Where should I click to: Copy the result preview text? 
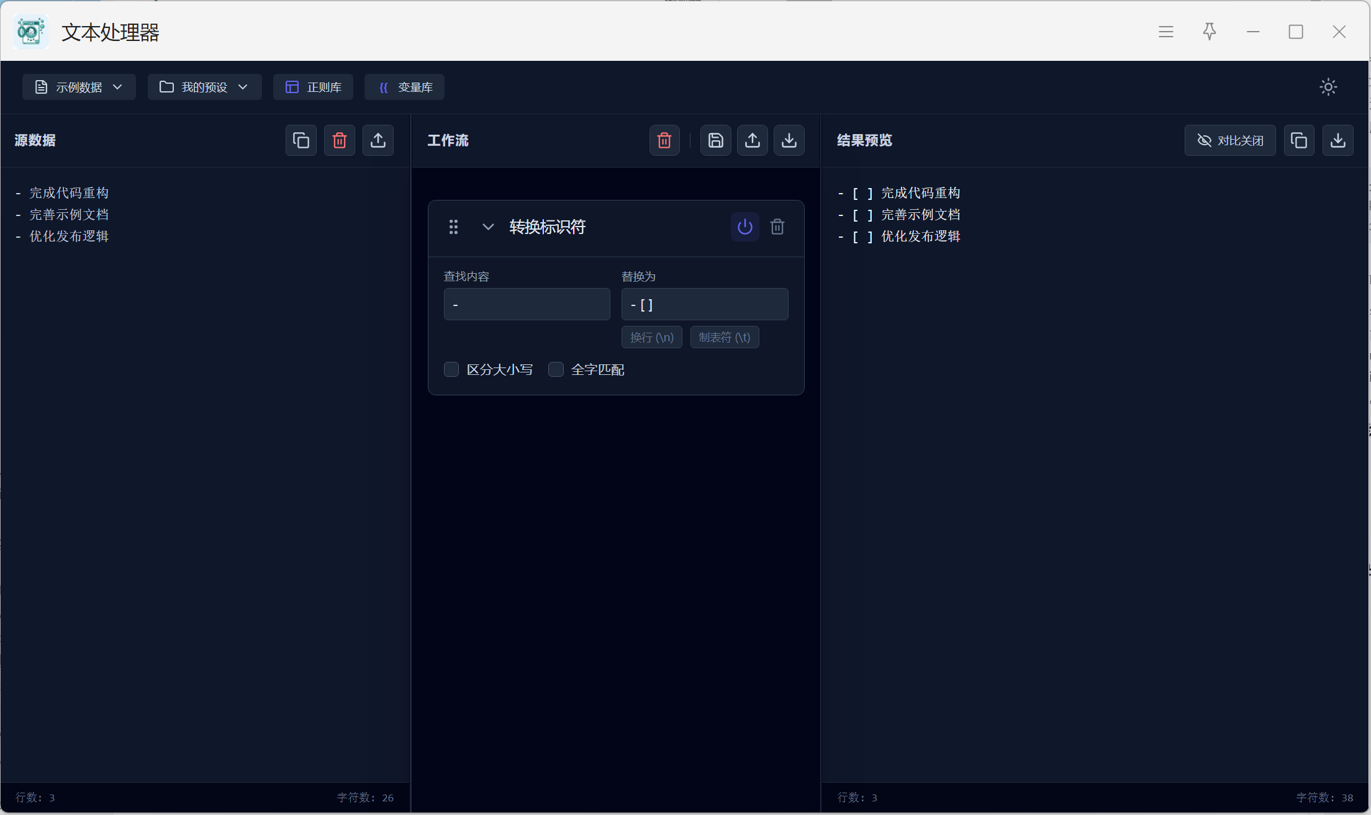coord(1299,140)
